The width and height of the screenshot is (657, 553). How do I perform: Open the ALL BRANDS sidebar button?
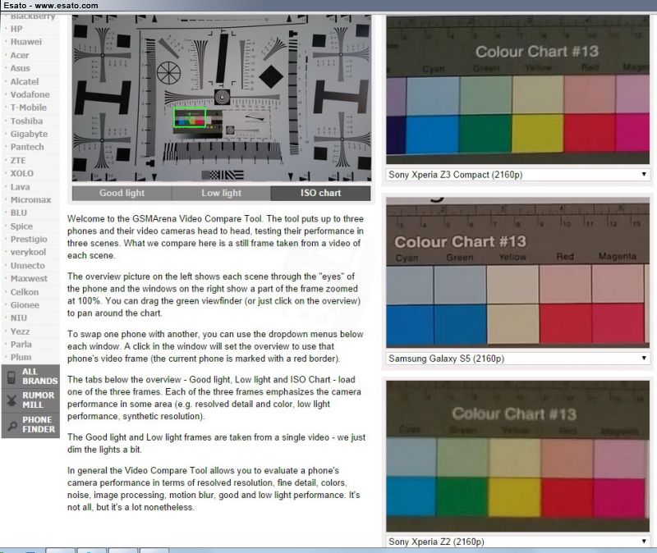click(x=30, y=377)
